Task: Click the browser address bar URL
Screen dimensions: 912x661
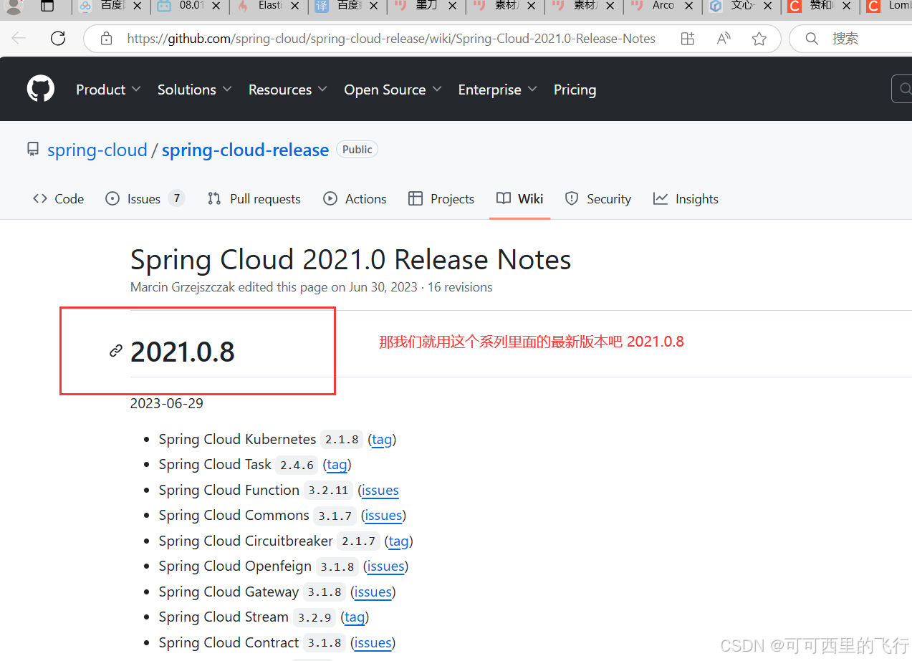Action: (x=391, y=39)
